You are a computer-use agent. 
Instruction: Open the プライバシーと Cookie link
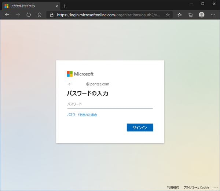click(196, 187)
